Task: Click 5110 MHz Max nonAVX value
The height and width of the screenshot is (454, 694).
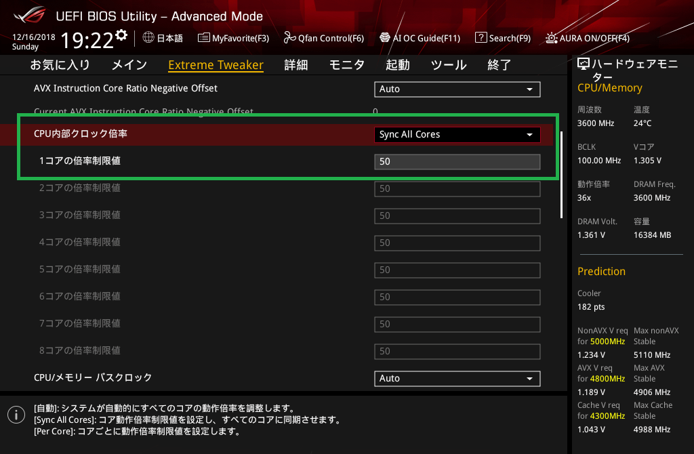Action: pyautogui.click(x=651, y=355)
